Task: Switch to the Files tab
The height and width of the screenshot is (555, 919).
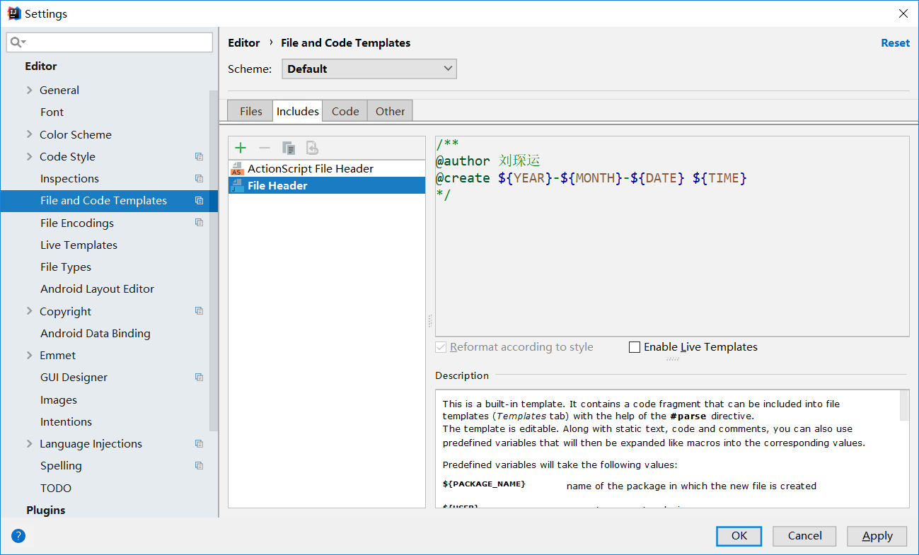Action: coord(250,111)
